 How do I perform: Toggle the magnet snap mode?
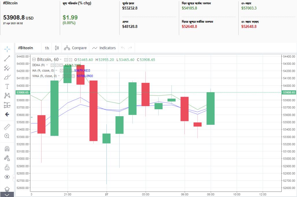coord(7,149)
